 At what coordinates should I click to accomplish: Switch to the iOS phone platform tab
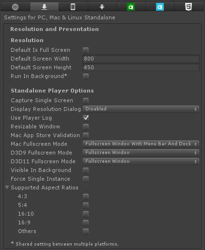pyautogui.click(x=73, y=7)
